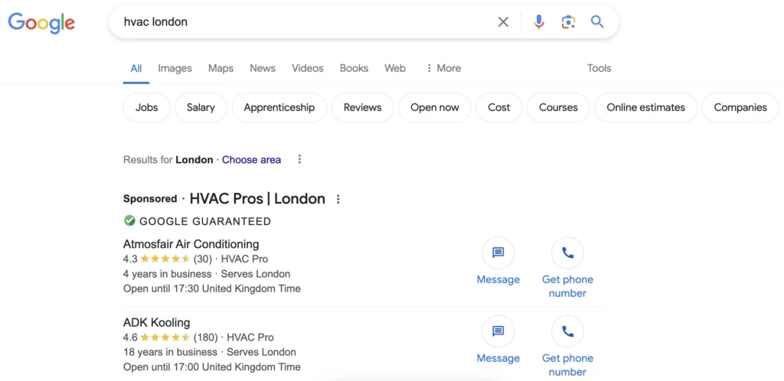
Task: Click Get phone number for Atmosfair
Action: [567, 286]
